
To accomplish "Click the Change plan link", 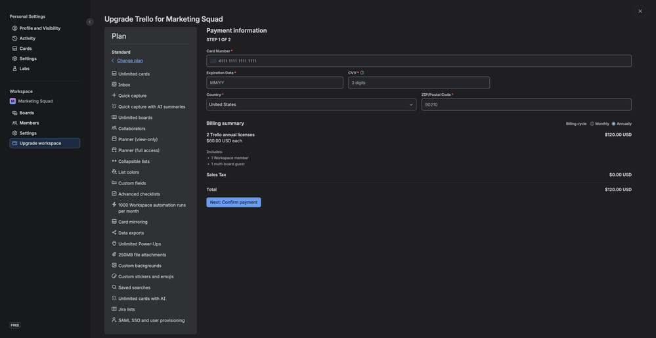I will click(x=130, y=60).
